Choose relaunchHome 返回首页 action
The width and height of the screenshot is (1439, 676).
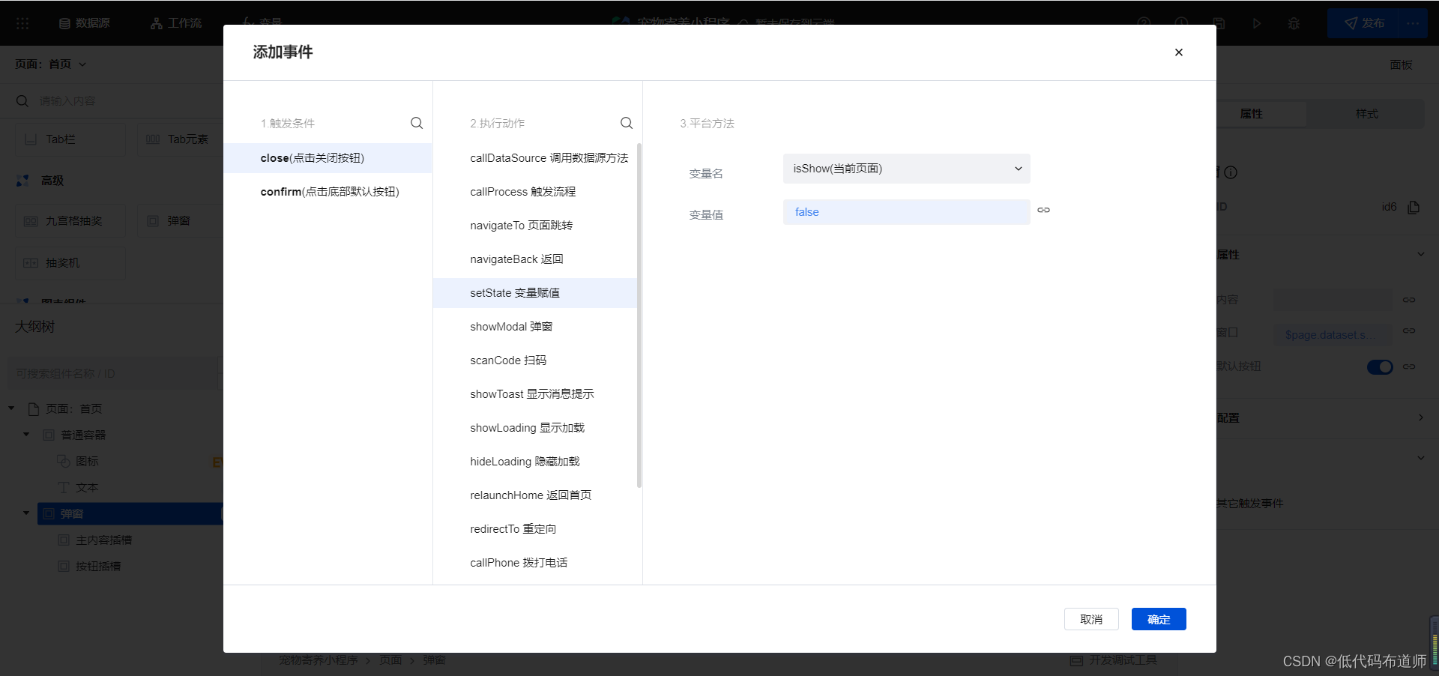click(534, 495)
